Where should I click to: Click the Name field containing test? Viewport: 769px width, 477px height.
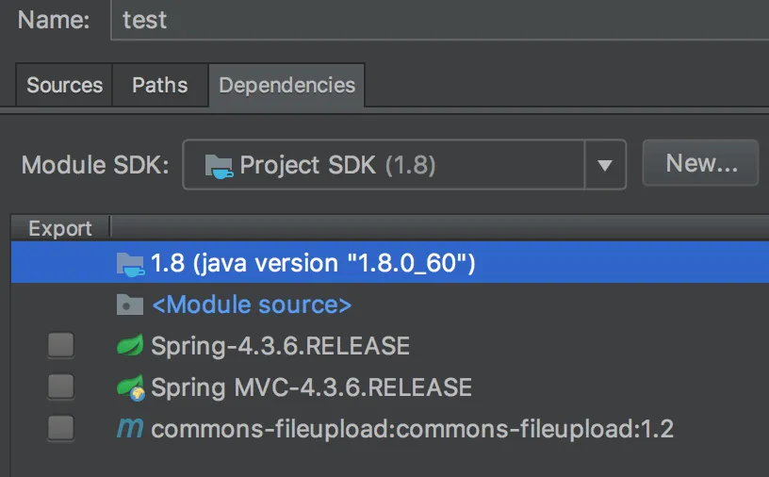439,20
